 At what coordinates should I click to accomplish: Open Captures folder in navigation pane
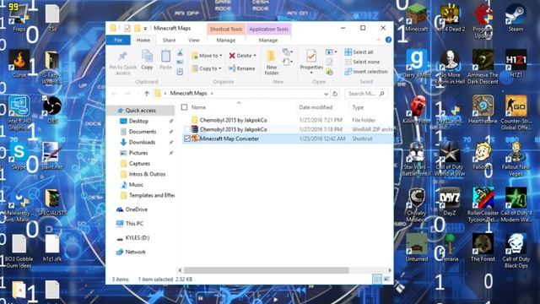(139, 163)
